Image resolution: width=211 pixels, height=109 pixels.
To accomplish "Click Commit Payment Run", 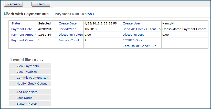I will pos(32,78).
